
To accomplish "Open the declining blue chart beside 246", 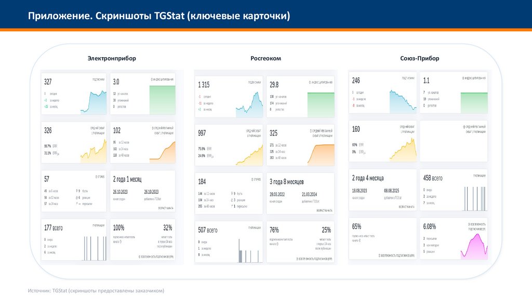I will point(403,101).
